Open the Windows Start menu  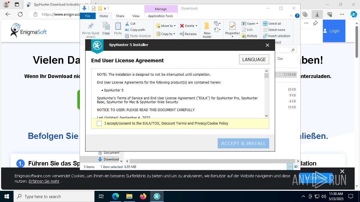click(x=6, y=196)
